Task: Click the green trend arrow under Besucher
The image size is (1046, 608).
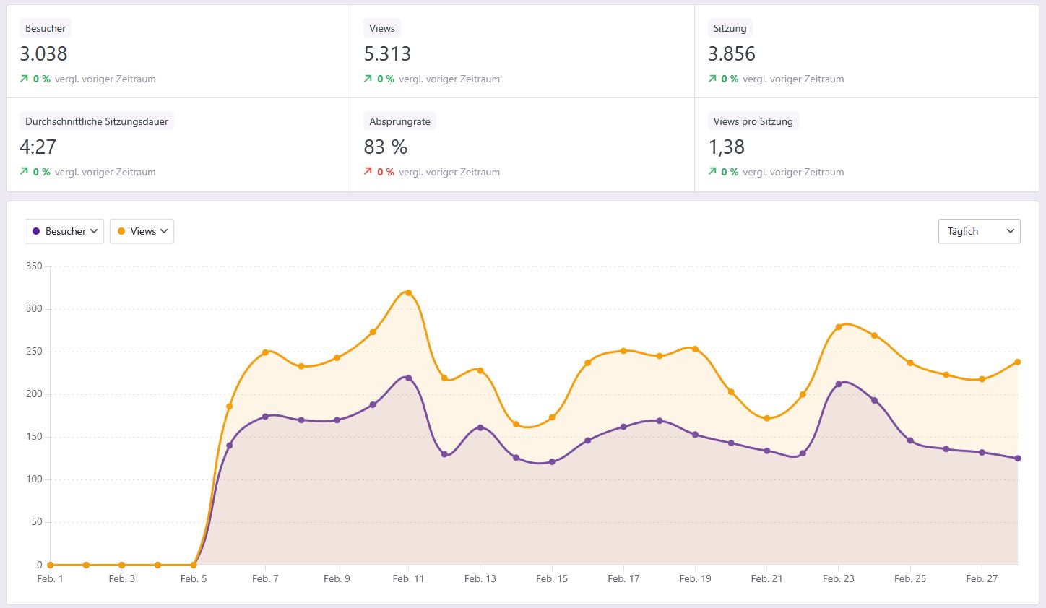Action: [x=24, y=79]
